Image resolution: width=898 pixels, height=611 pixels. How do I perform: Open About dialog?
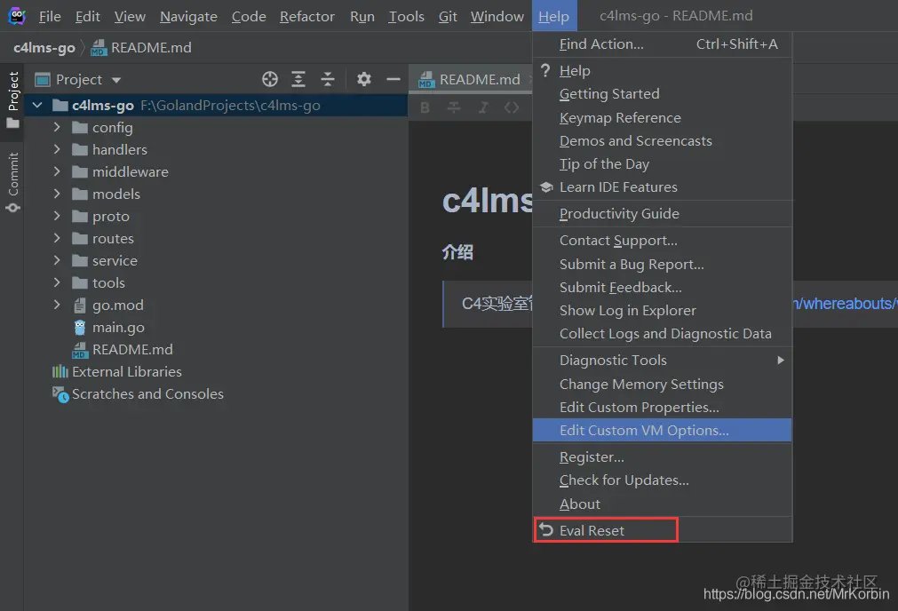click(x=662, y=504)
